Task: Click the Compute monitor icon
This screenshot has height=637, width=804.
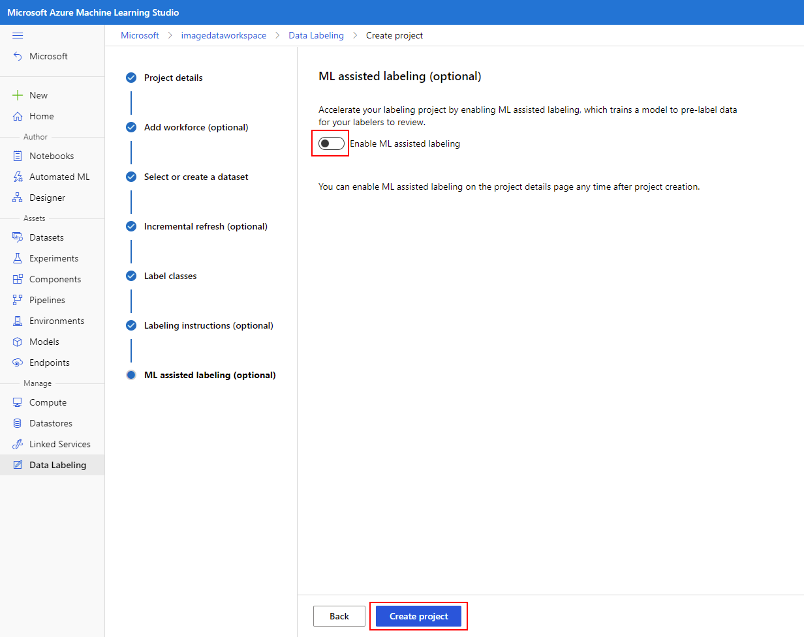Action: click(x=18, y=402)
